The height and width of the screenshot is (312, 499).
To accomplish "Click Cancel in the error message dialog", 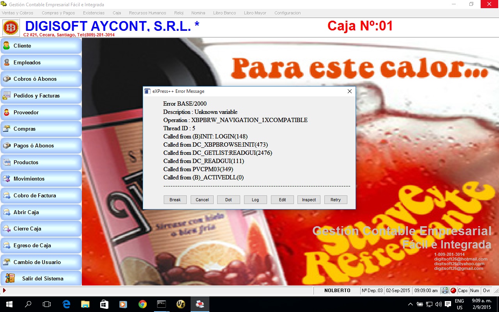I will (202, 200).
